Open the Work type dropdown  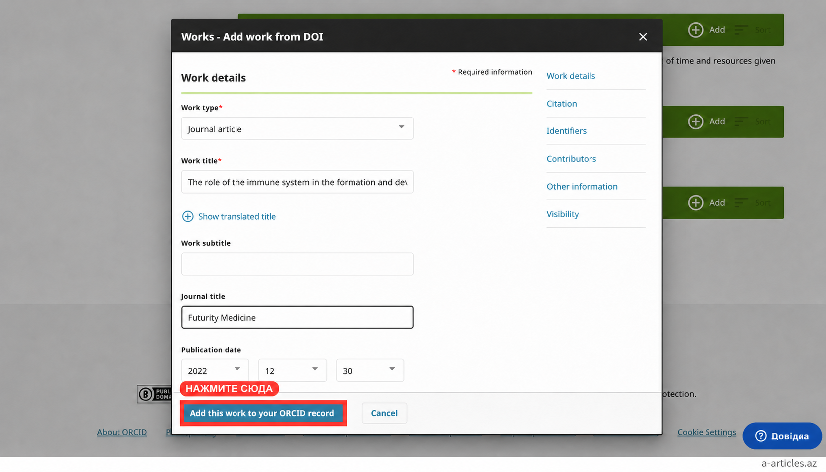click(297, 128)
